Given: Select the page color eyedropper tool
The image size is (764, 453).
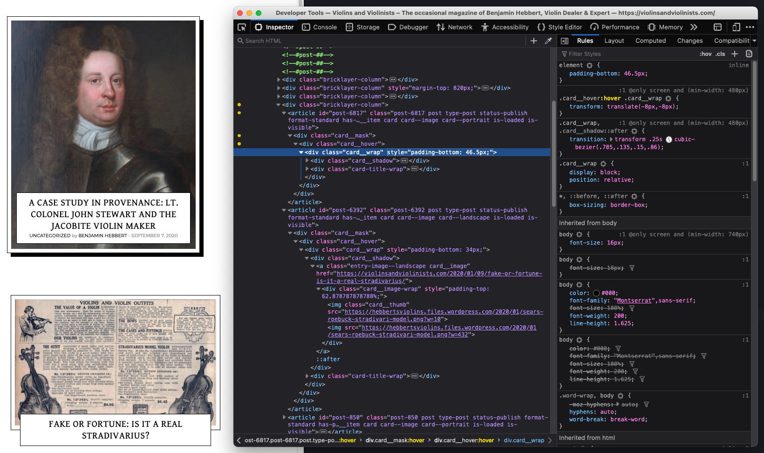Looking at the screenshot, I should pyautogui.click(x=548, y=41).
